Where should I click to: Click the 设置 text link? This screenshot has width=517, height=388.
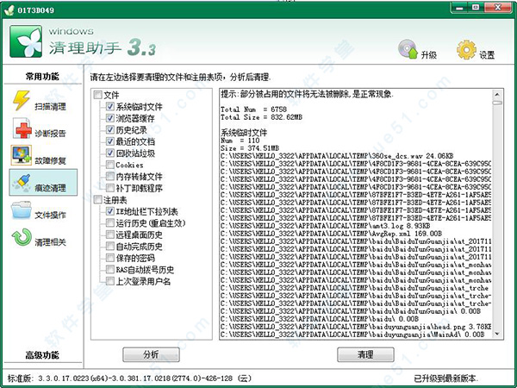pos(487,55)
